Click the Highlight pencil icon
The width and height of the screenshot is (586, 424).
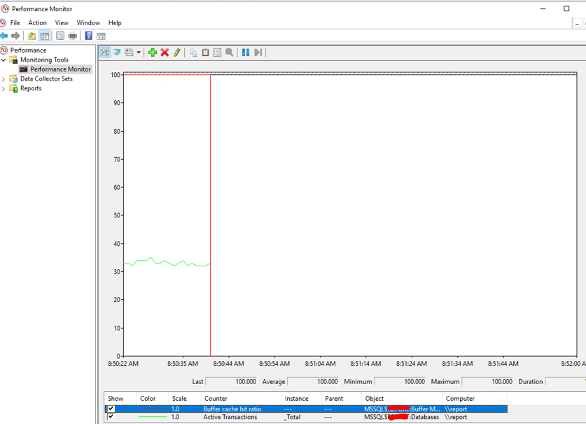coord(176,53)
